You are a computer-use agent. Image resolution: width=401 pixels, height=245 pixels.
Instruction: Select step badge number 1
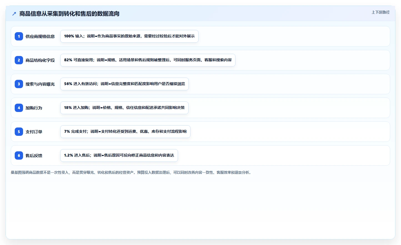coord(19,36)
